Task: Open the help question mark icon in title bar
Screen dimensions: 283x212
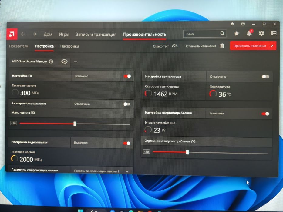Action: coord(243,24)
